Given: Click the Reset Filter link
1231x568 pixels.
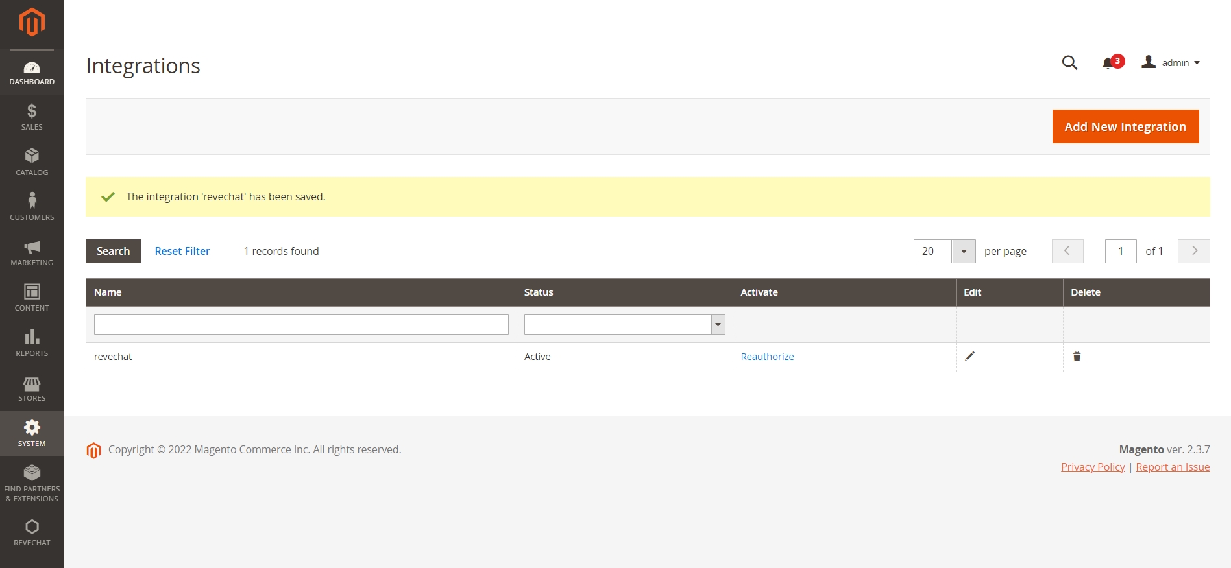Looking at the screenshot, I should point(182,252).
